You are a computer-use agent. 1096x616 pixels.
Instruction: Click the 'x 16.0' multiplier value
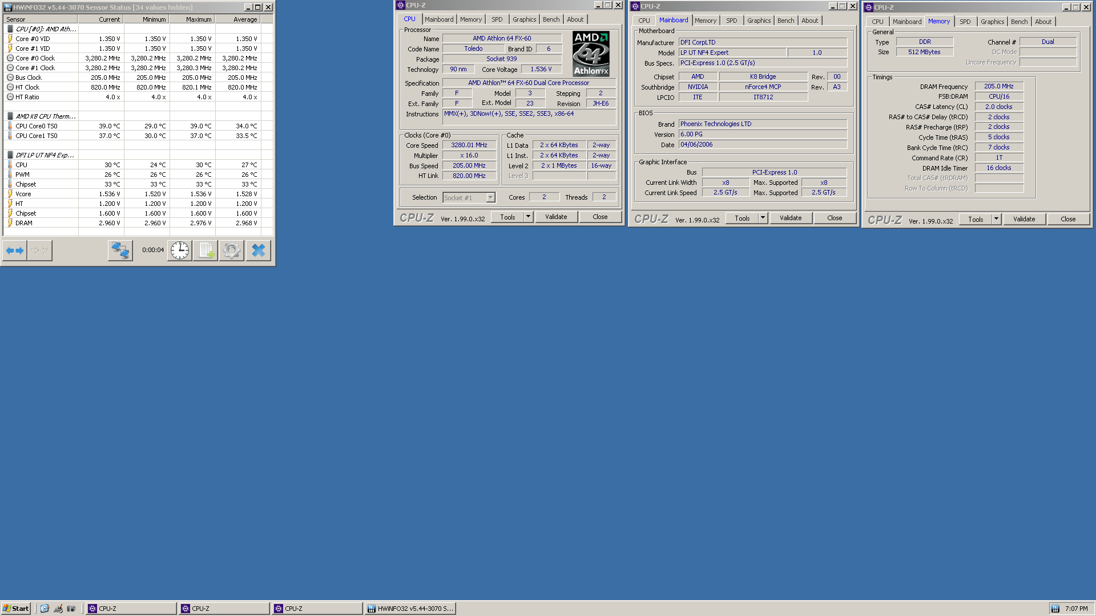click(469, 155)
